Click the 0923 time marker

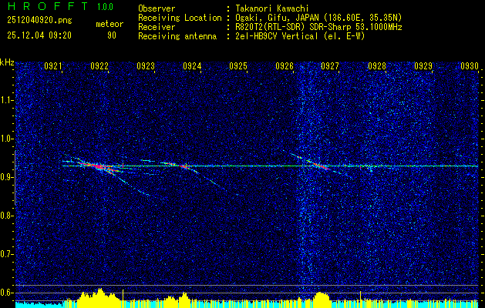pos(146,65)
